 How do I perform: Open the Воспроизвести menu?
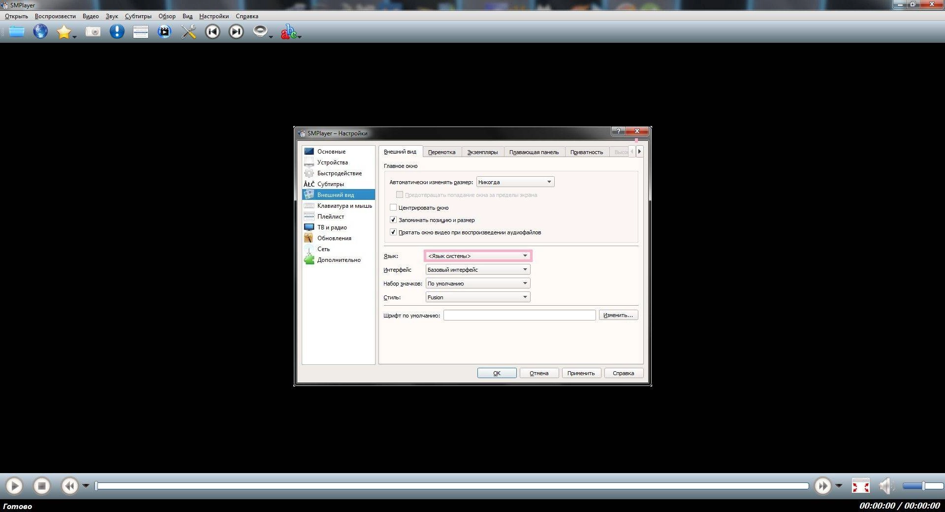point(55,16)
